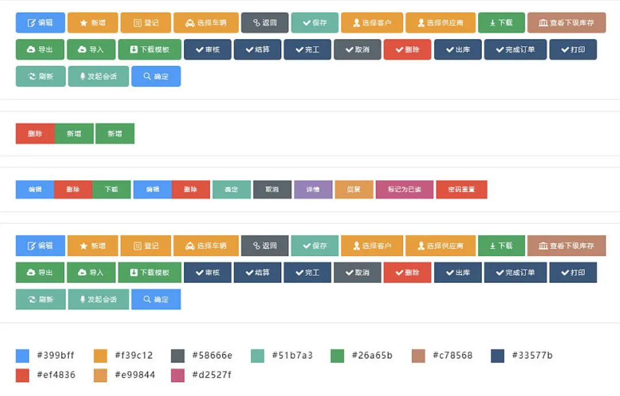The image size is (620, 396).
Task: Choose the #33577b navy color swatch
Action: 497,356
